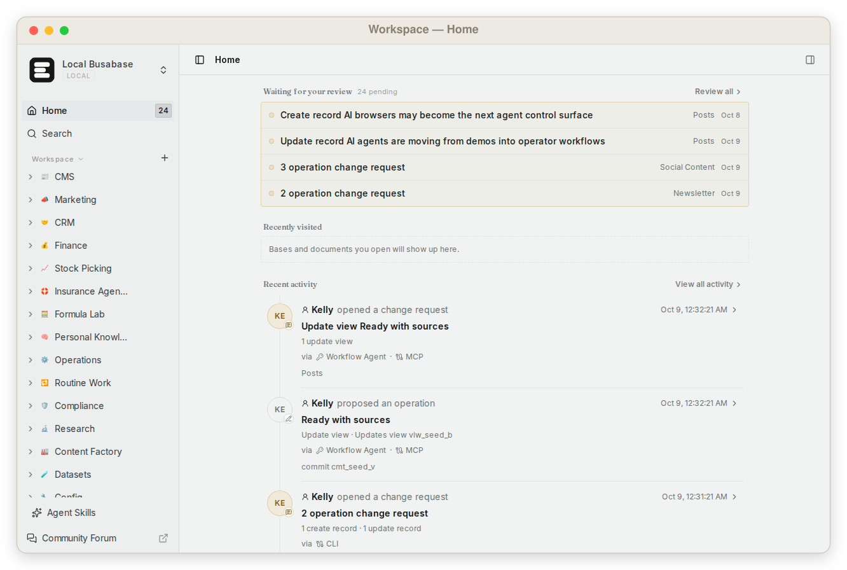Open Update view Ready with sources activity
This screenshot has height=570, width=847.
(x=375, y=326)
